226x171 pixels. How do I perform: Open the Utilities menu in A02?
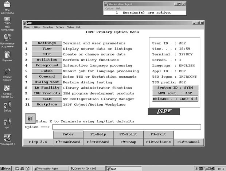coord(36,27)
